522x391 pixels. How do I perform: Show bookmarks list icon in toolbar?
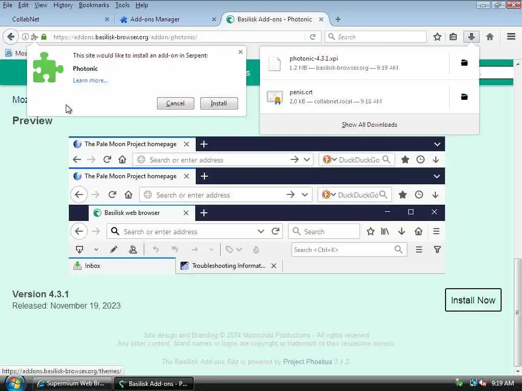453,37
